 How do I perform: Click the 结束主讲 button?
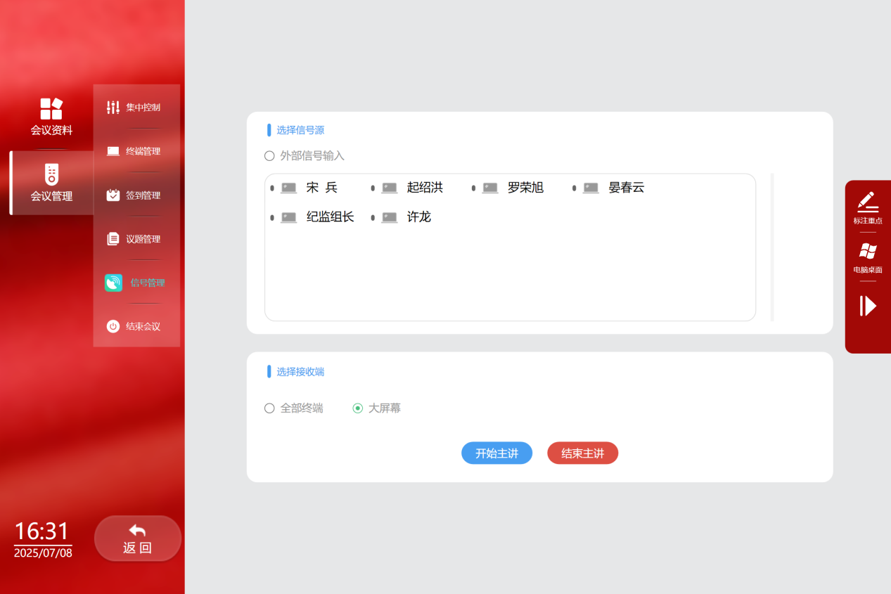(582, 453)
